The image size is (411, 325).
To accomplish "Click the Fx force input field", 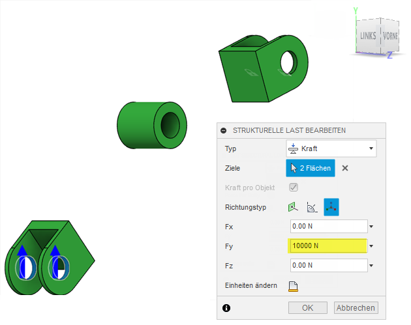I will [x=329, y=227].
